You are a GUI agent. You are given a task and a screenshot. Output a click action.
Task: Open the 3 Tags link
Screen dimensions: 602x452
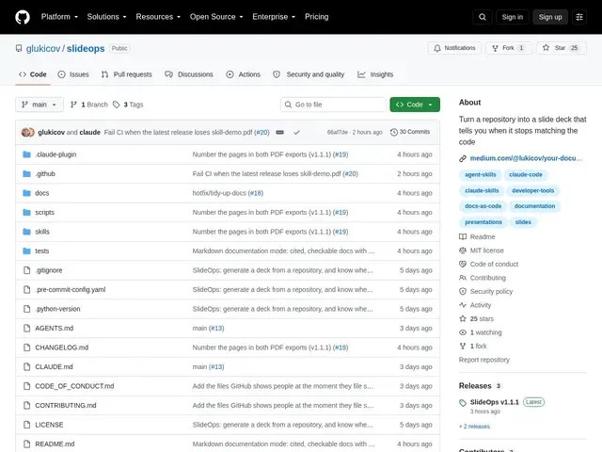pos(128,105)
